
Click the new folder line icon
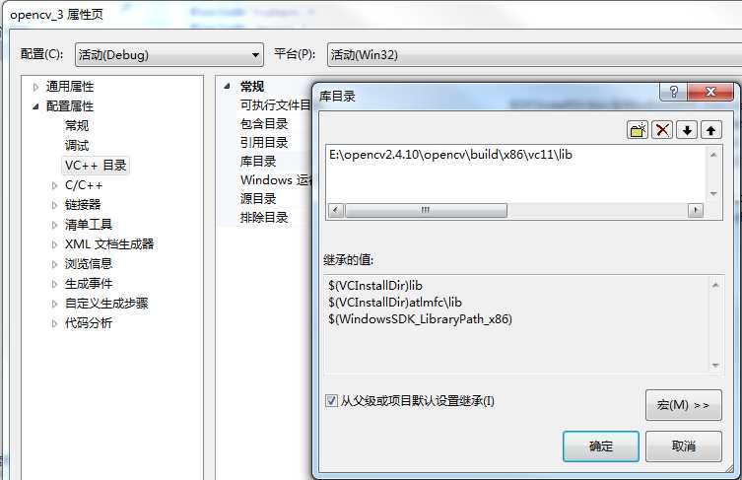tap(638, 130)
